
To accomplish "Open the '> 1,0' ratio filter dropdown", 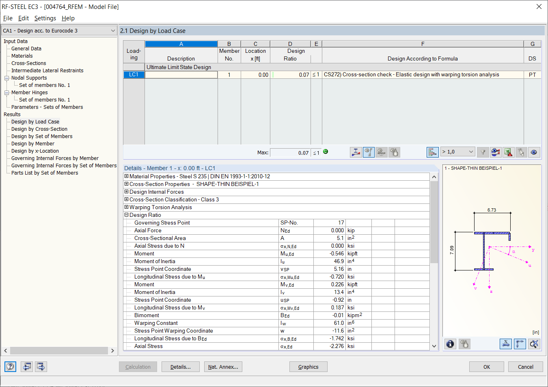I will pyautogui.click(x=457, y=151).
